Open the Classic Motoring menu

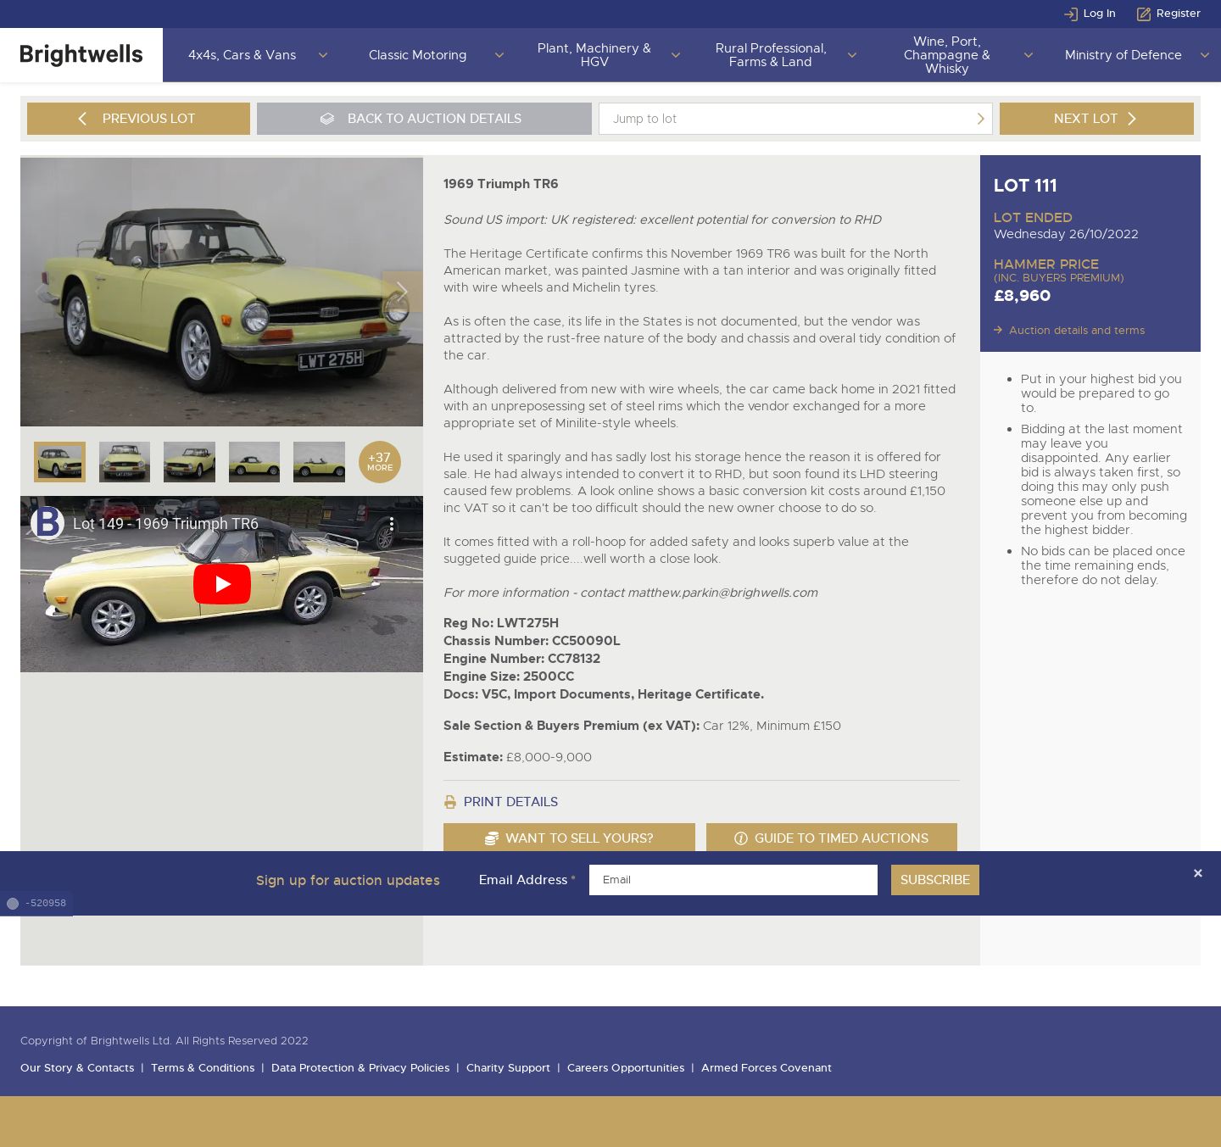coord(417,55)
